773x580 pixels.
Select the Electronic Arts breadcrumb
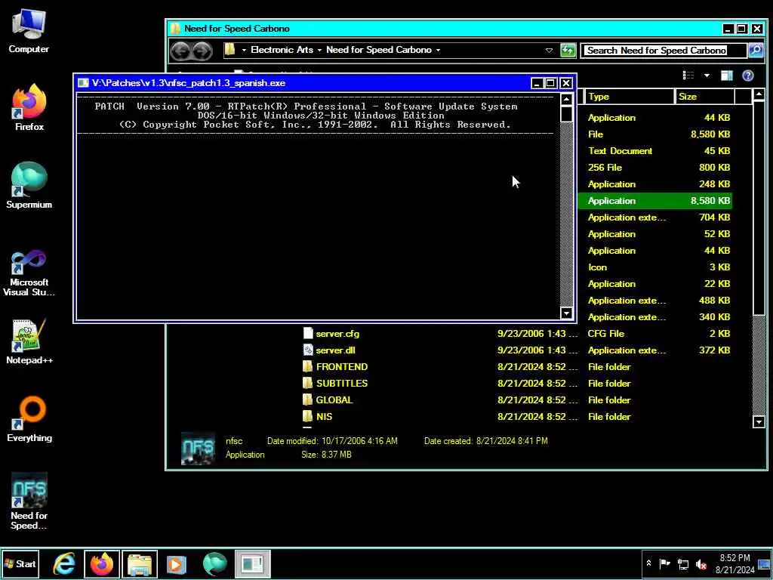282,50
